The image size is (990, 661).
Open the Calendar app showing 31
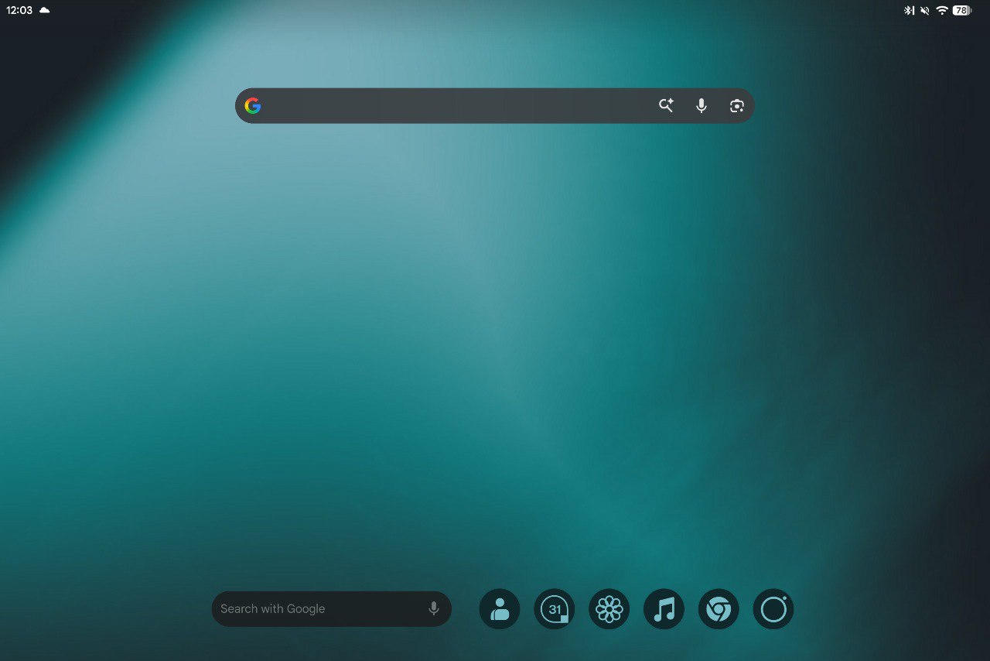554,609
